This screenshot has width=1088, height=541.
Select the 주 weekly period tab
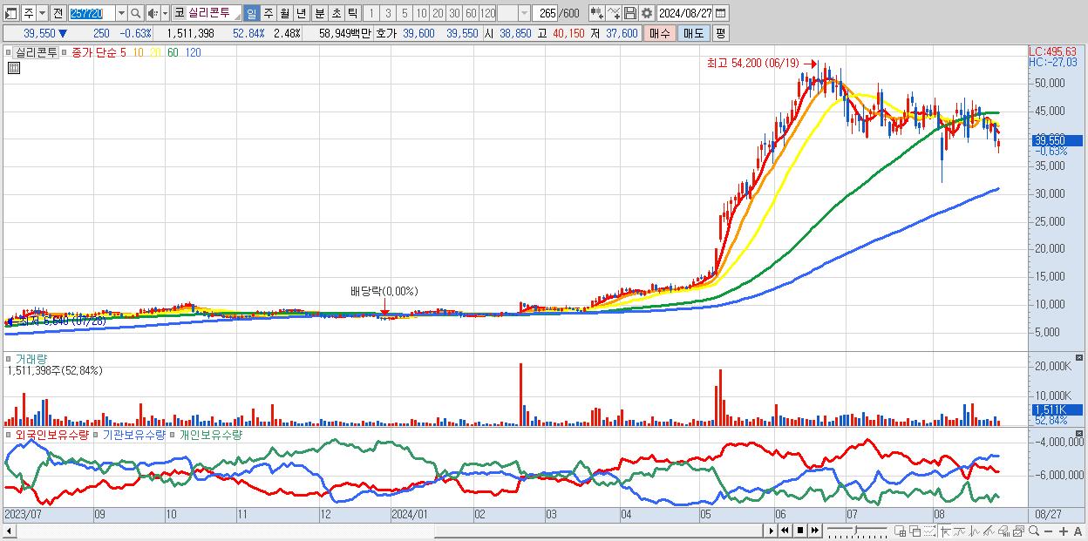[x=268, y=13]
